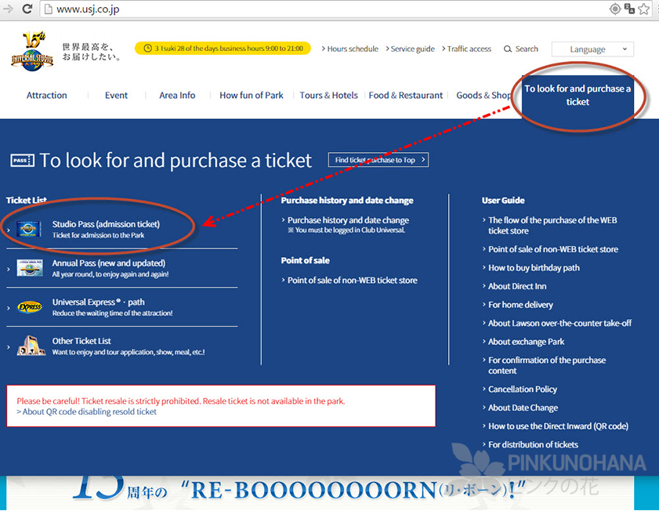
Task: Open For distribution of tickets link
Action: [533, 444]
